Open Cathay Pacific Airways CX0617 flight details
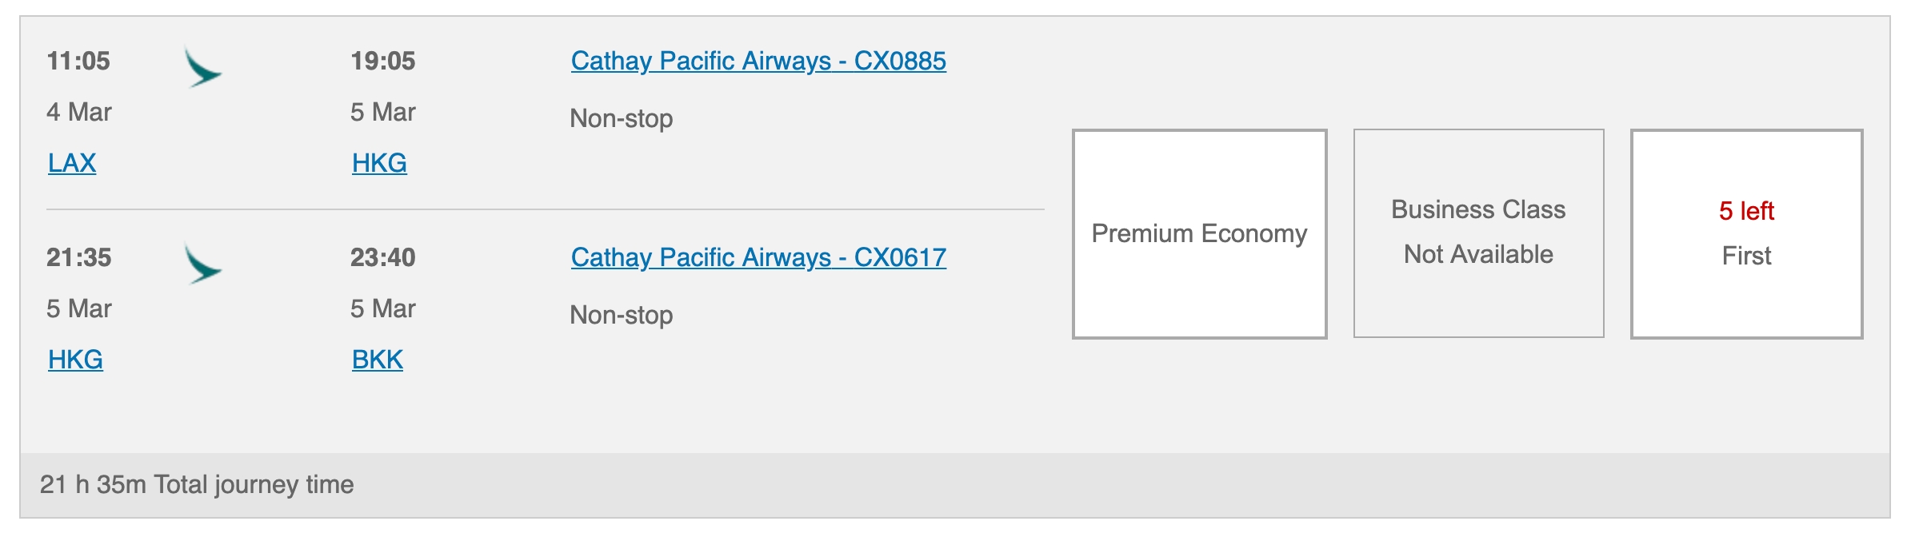 click(758, 257)
